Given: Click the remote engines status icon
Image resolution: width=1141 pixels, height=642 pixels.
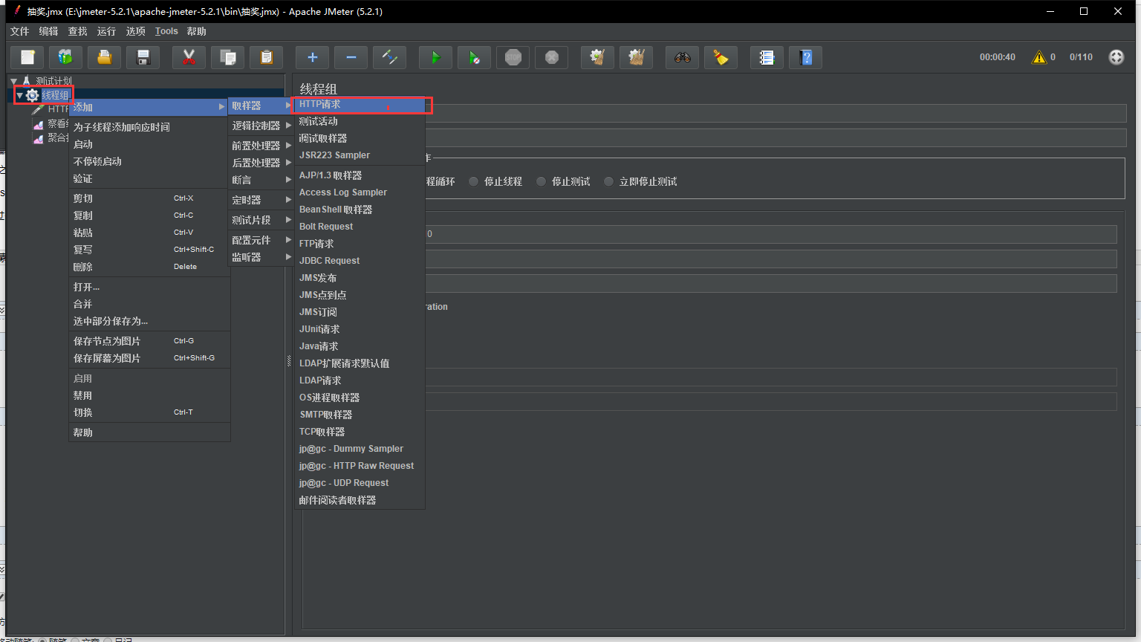Looking at the screenshot, I should click(1116, 57).
